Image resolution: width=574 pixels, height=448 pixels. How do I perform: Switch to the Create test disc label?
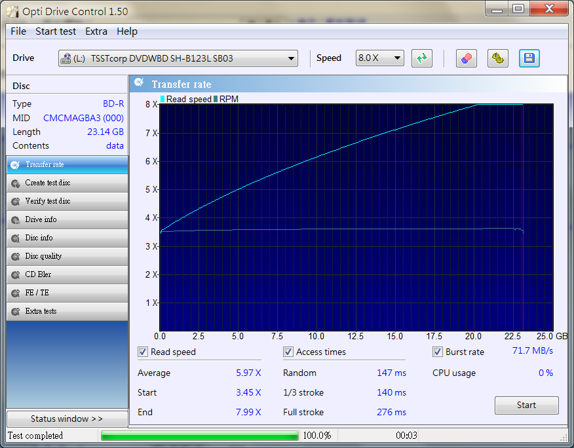point(48,183)
